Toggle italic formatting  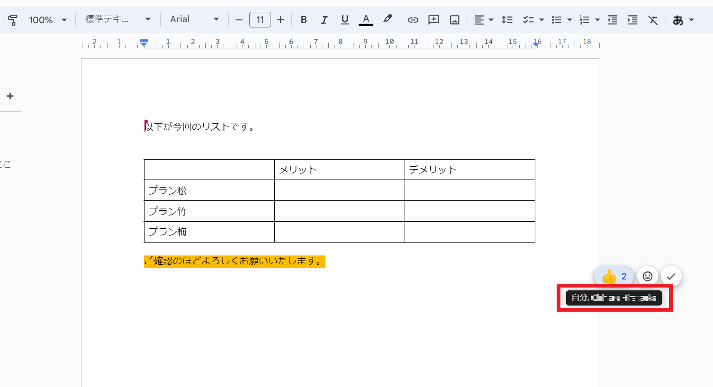(x=324, y=20)
